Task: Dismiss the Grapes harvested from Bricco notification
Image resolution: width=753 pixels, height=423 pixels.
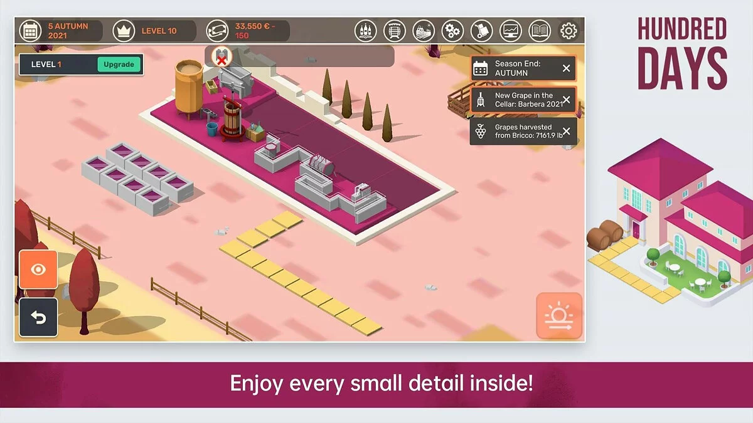Action: coord(566,131)
